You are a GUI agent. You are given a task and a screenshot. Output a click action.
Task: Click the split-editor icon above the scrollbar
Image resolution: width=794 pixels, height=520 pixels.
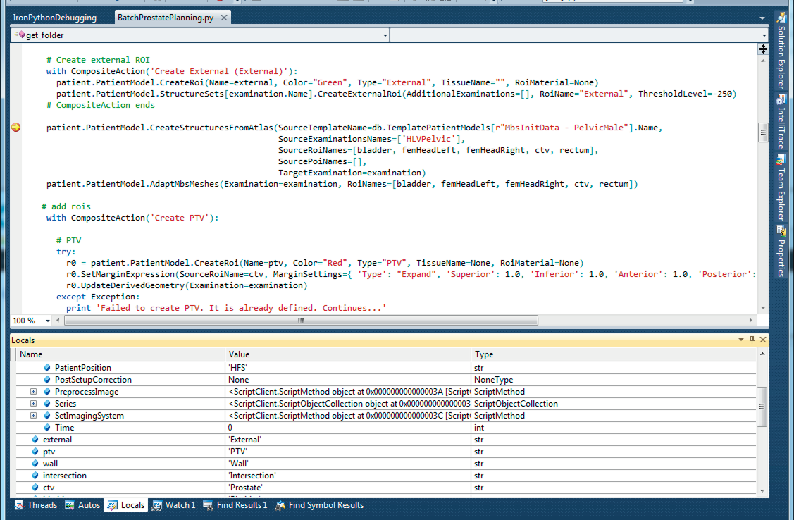[762, 49]
